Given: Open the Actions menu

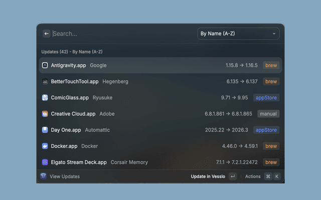Looking at the screenshot, I should 253,176.
